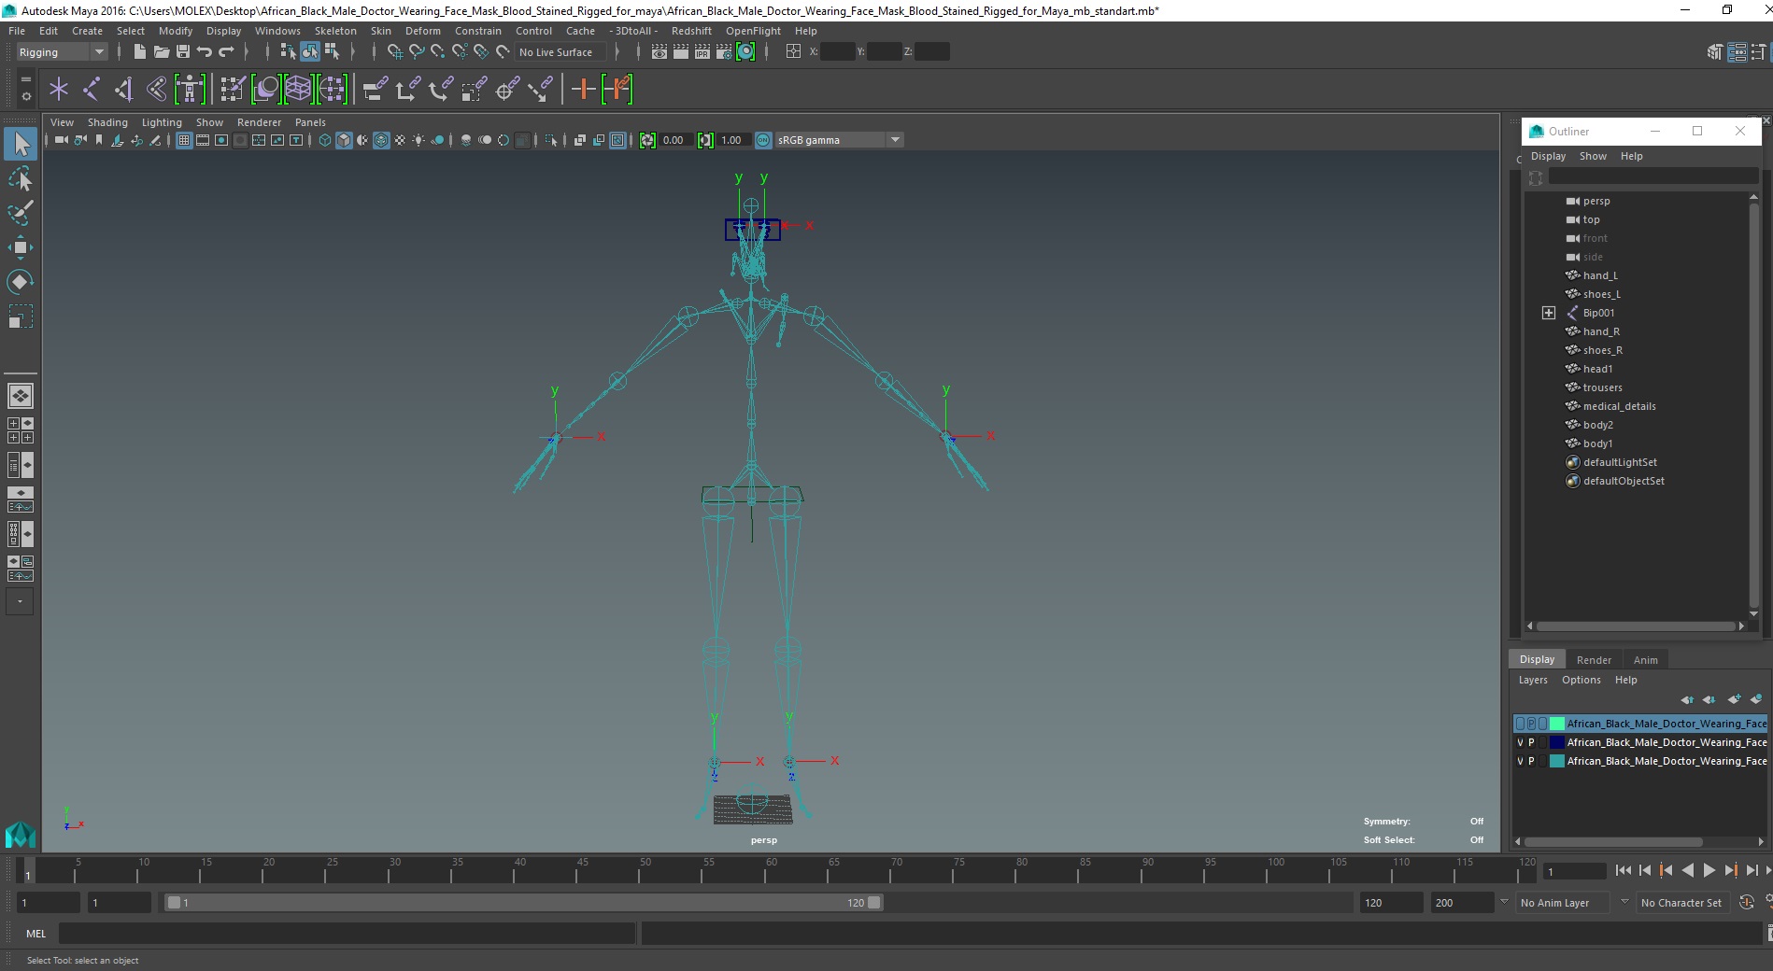
Task: Click the teal color swatch of third layer
Action: coord(1557,761)
